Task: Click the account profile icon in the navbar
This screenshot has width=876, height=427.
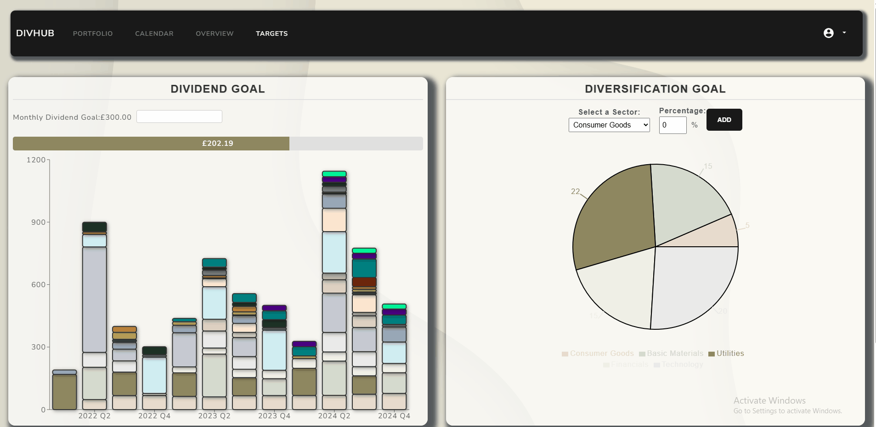Action: (828, 33)
